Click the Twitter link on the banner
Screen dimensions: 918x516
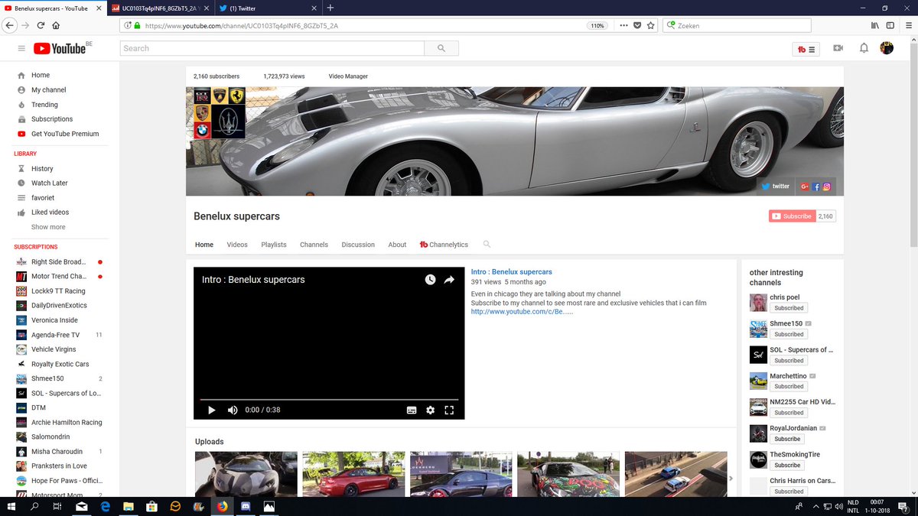(x=776, y=186)
